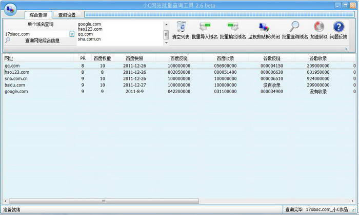This screenshot has height=215, width=359.
Task: Click the 查询网站综合信息 button
Action: tap(43, 40)
